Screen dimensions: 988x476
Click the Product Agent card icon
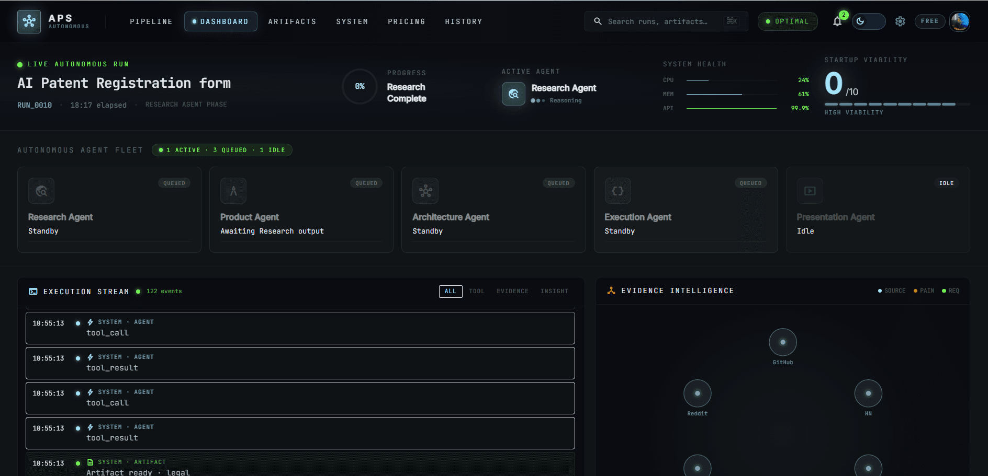point(233,191)
